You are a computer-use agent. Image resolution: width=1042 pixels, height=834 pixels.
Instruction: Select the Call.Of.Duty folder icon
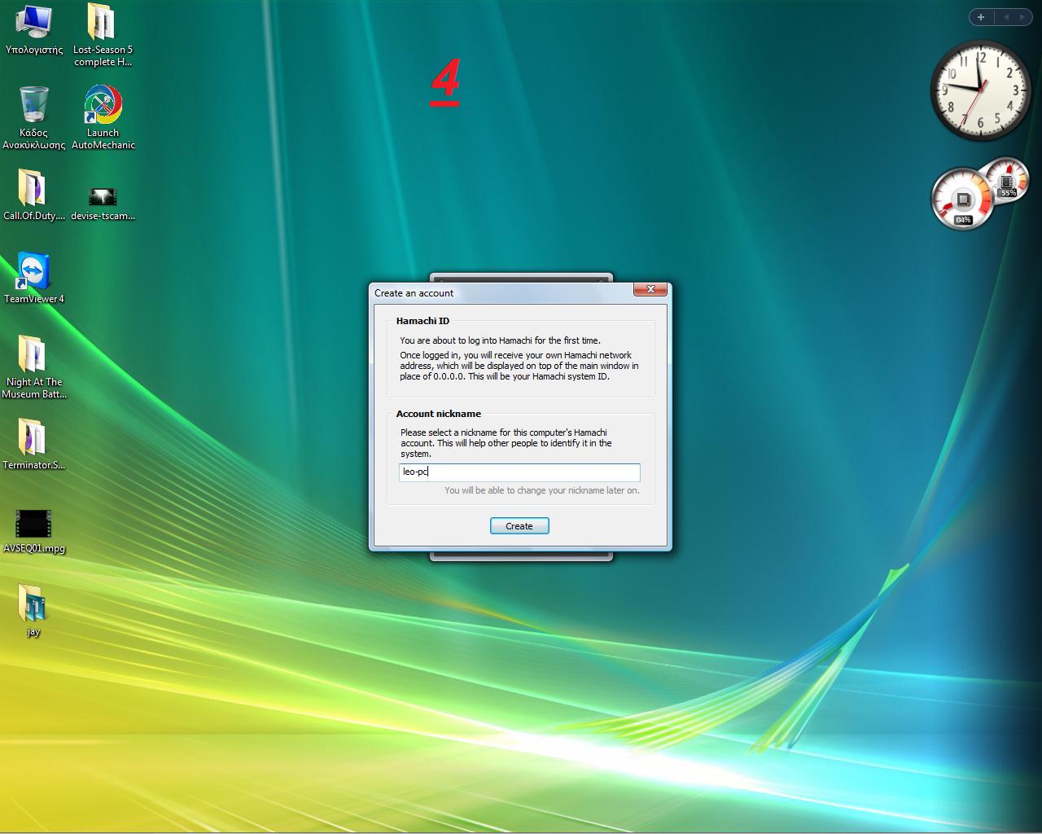[x=33, y=195]
